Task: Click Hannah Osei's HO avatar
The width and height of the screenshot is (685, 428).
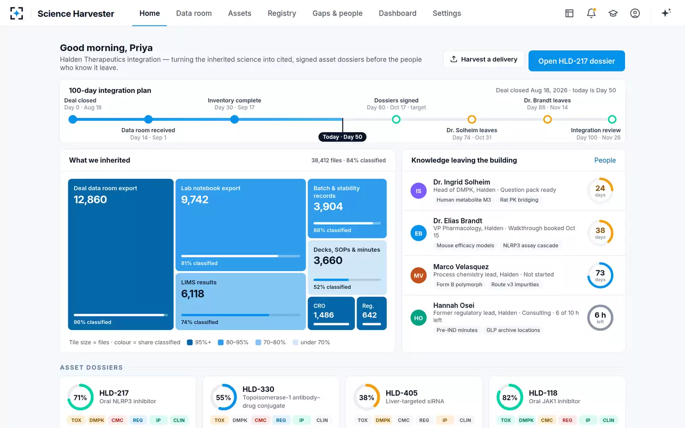Action: click(x=419, y=318)
